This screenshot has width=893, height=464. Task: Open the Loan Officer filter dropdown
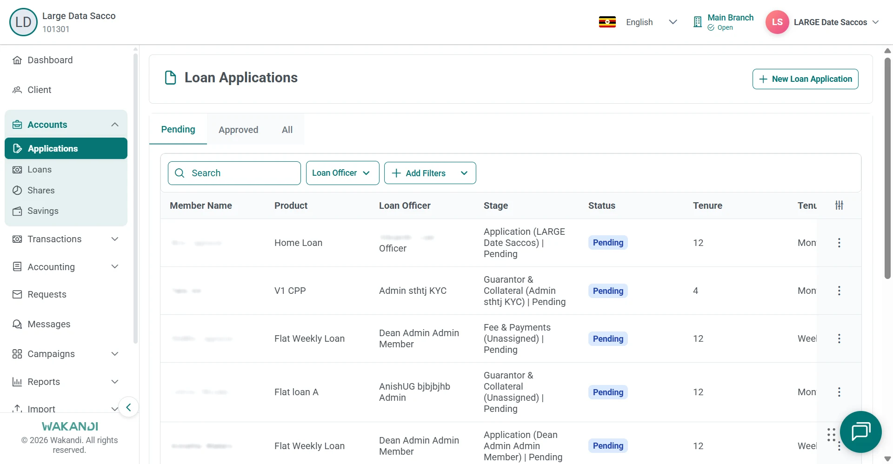pyautogui.click(x=343, y=173)
